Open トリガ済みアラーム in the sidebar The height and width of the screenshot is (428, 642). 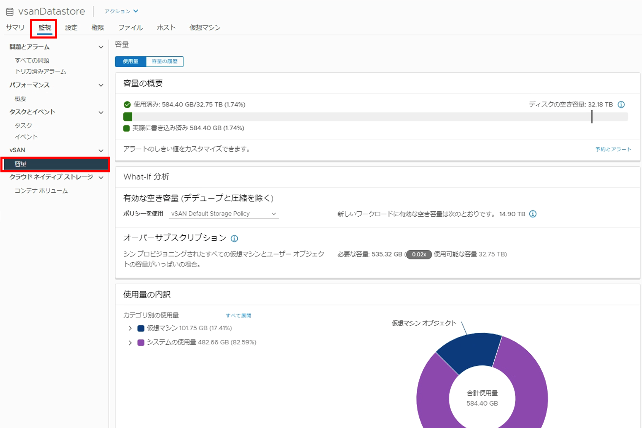coord(41,71)
